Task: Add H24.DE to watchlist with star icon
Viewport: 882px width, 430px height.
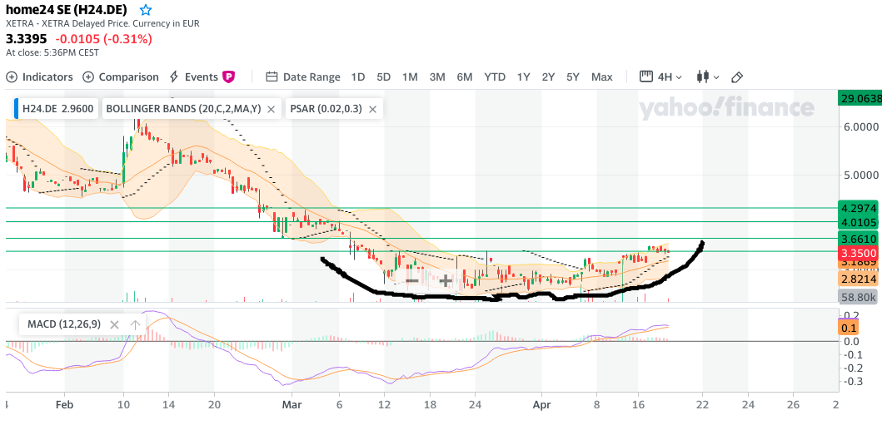Action: [x=146, y=10]
